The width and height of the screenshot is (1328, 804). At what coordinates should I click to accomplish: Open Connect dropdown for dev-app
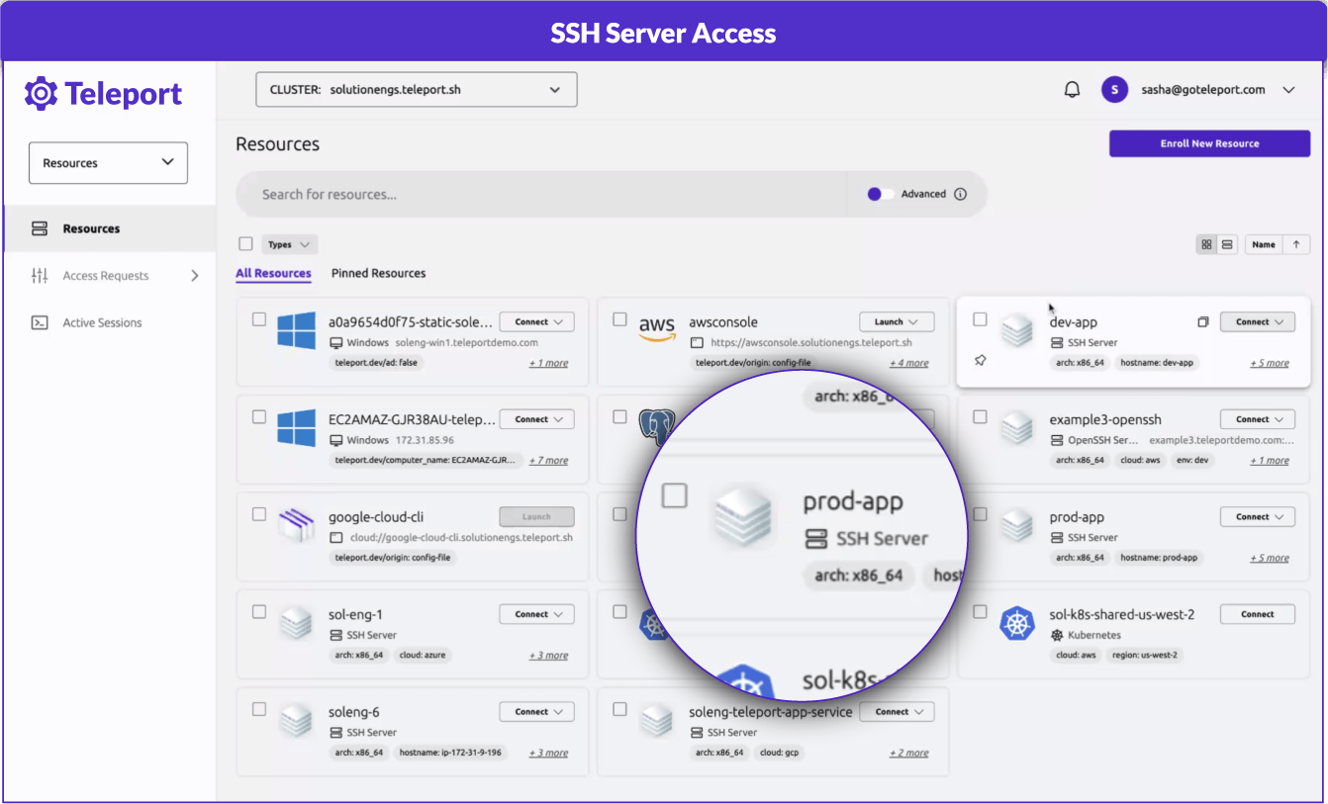(1258, 321)
